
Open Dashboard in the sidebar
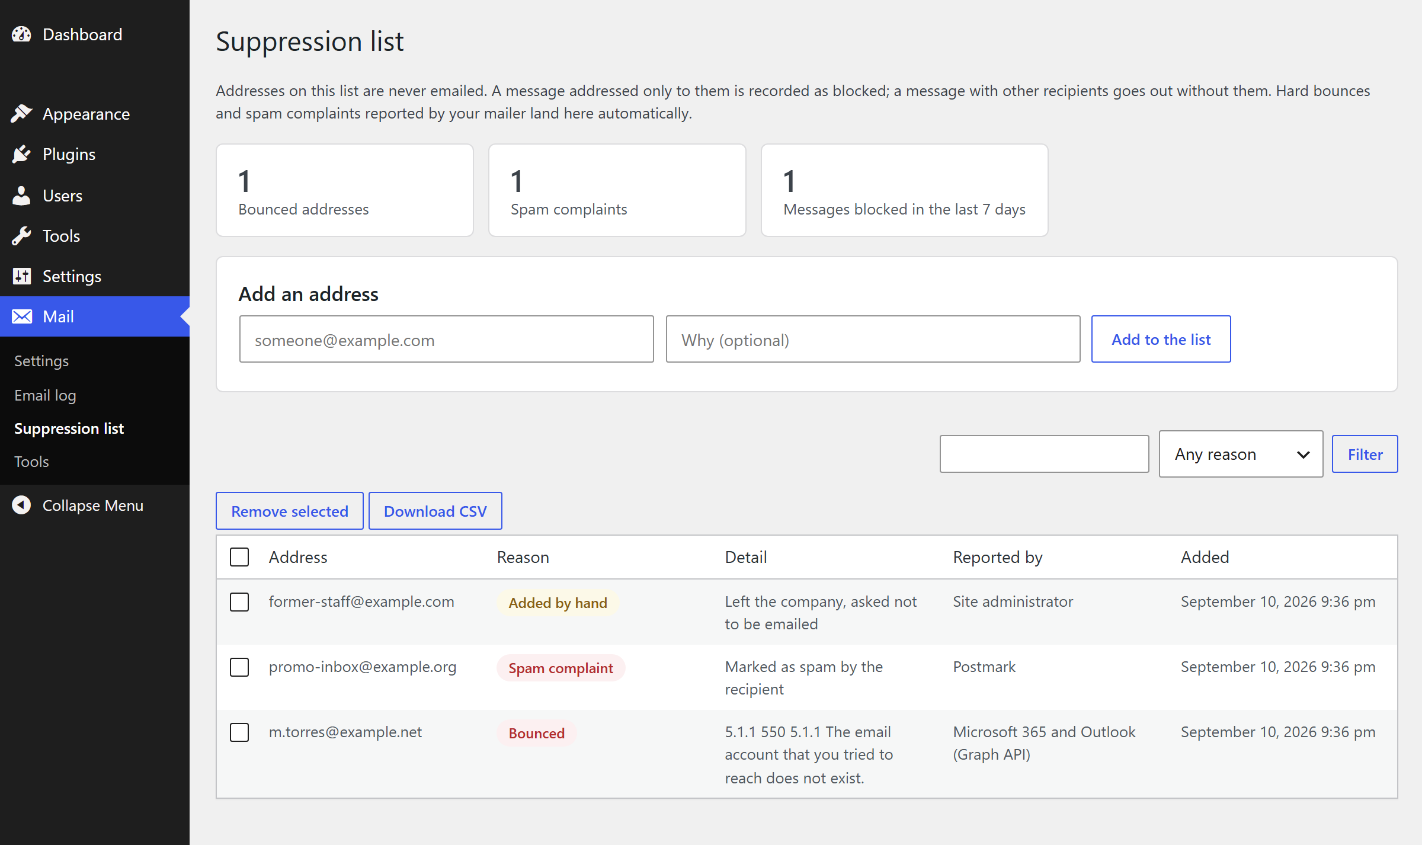pos(82,34)
